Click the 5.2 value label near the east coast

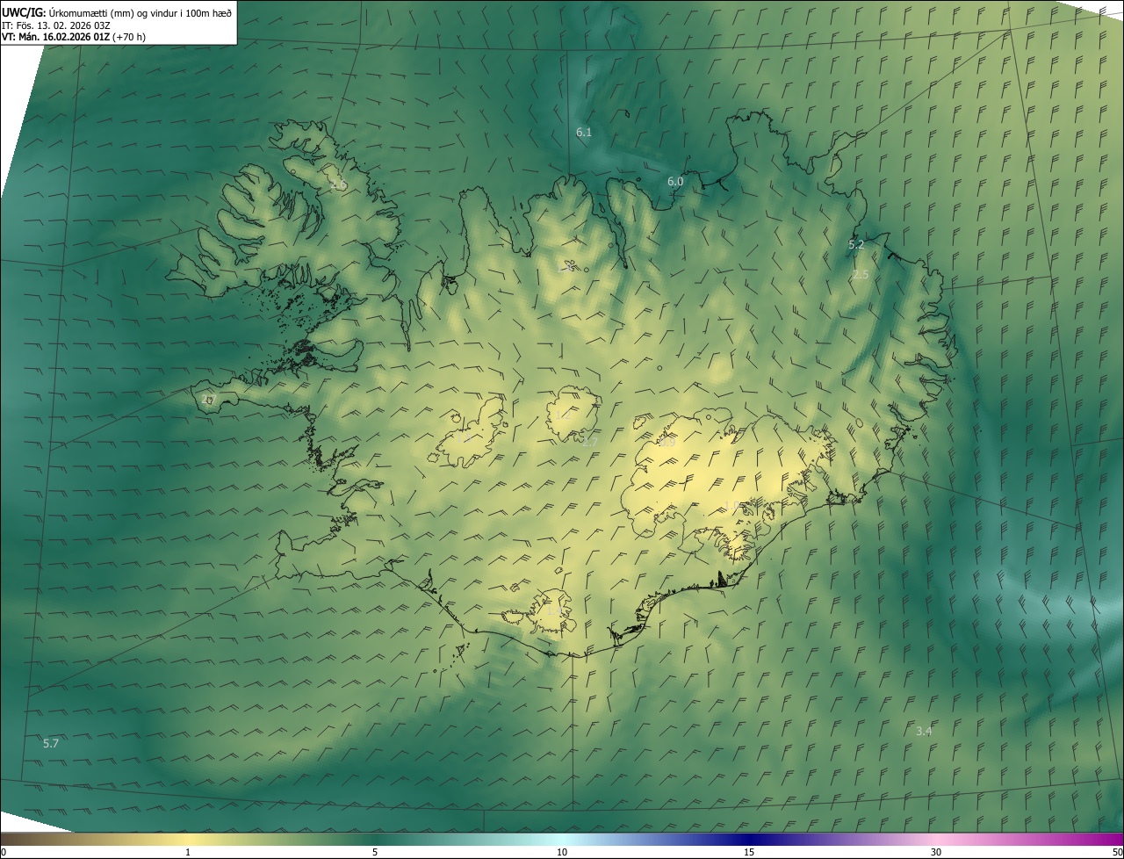tap(856, 245)
